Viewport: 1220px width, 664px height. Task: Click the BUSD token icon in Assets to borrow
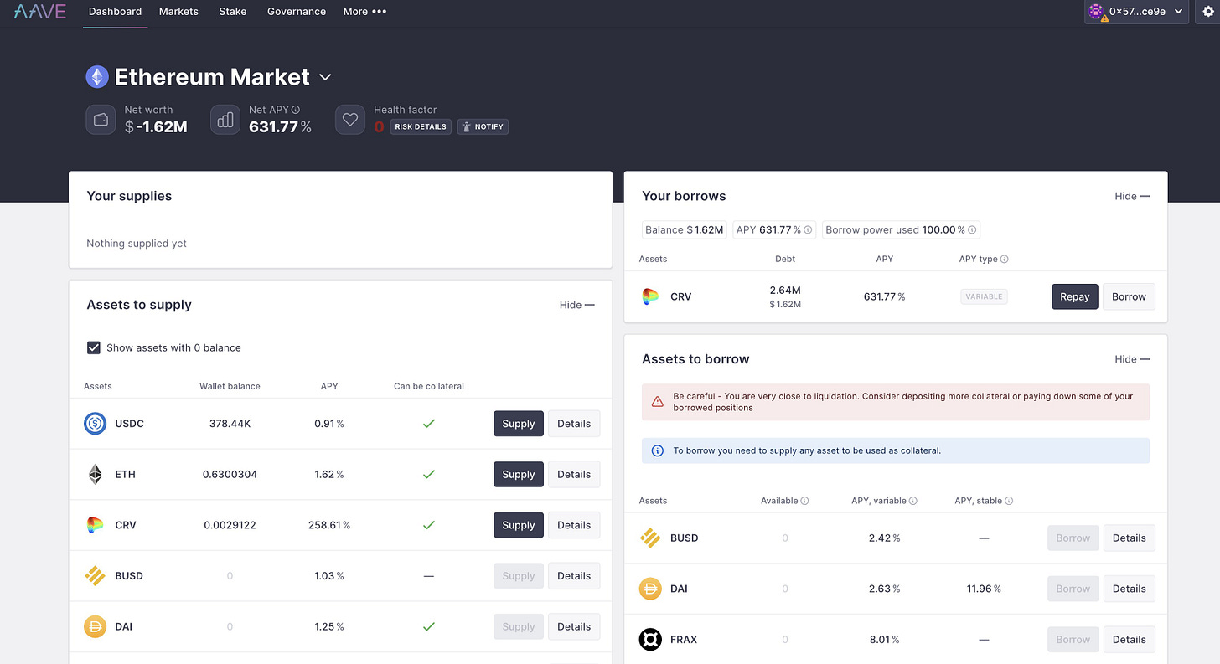(651, 538)
